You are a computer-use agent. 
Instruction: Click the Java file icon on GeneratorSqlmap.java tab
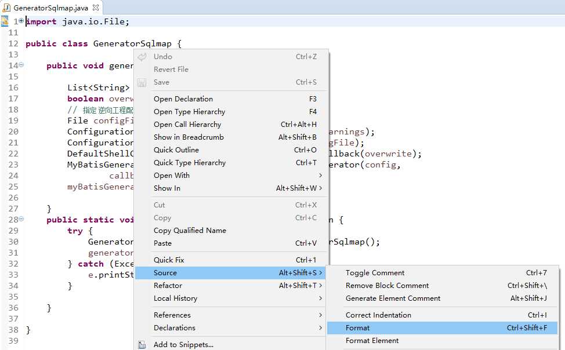pos(6,7)
